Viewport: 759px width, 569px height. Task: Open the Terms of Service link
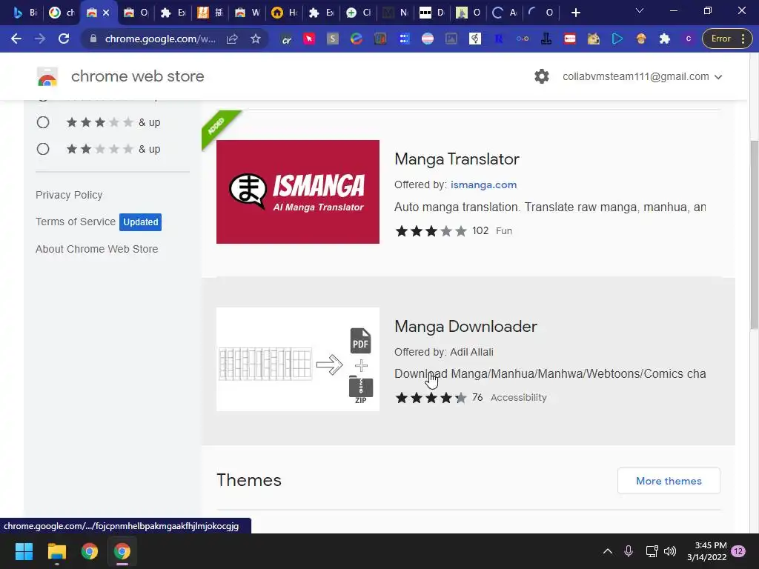76,222
